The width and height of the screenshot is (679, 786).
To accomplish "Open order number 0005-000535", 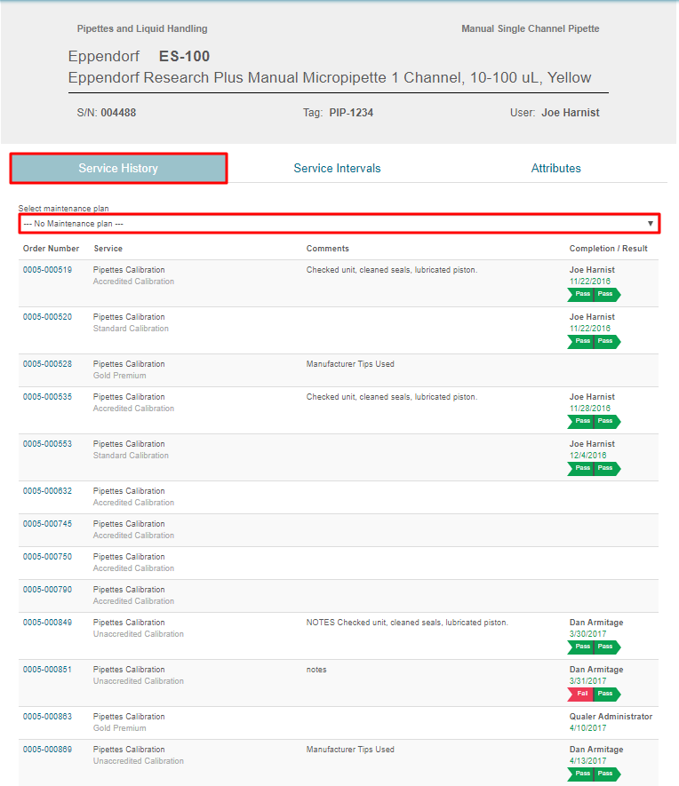I will click(47, 396).
